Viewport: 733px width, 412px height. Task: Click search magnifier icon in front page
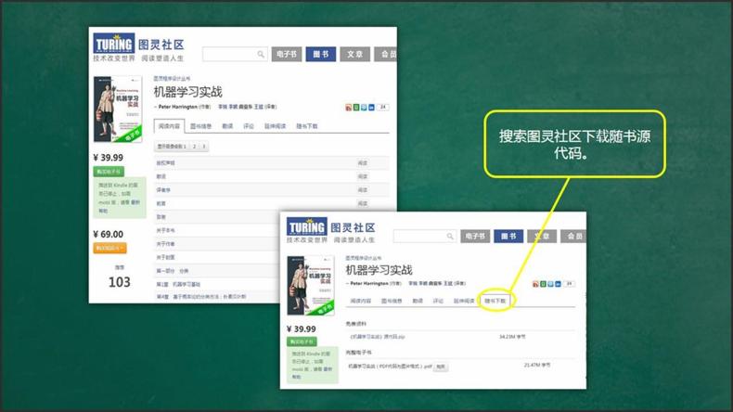coord(450,237)
